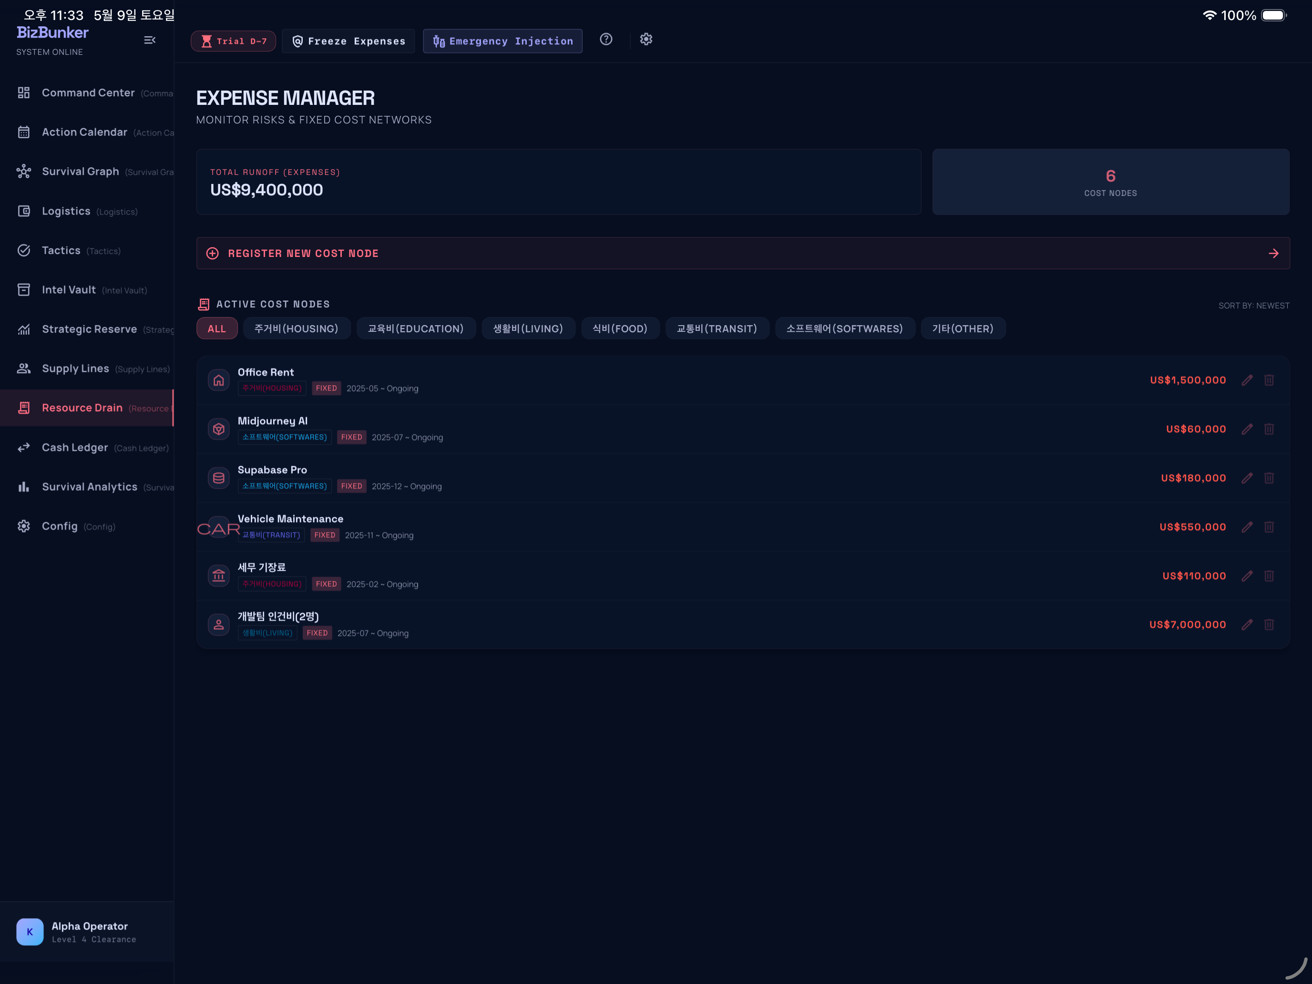Click the 6 Cost Nodes card
The height and width of the screenshot is (984, 1312).
click(x=1111, y=182)
